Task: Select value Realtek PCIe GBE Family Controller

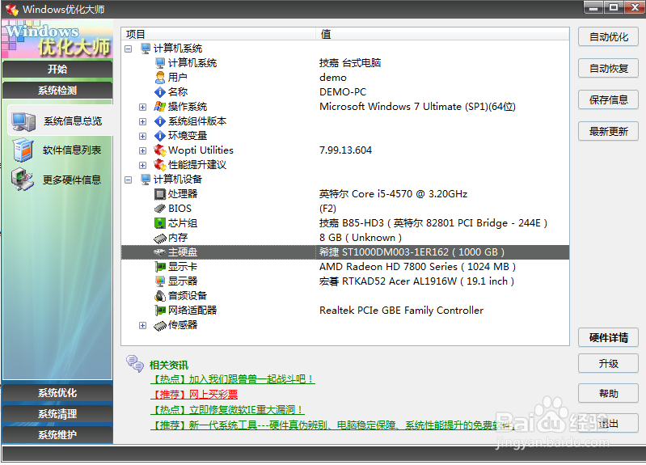Action: [x=401, y=311]
